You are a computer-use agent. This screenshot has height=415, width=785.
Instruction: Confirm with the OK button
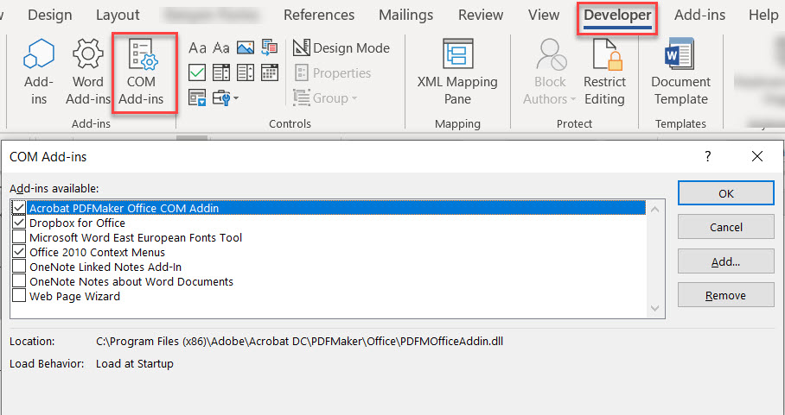tap(725, 193)
